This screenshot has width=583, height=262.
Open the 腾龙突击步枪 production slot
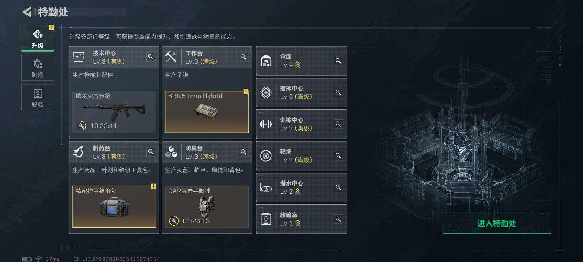114,112
